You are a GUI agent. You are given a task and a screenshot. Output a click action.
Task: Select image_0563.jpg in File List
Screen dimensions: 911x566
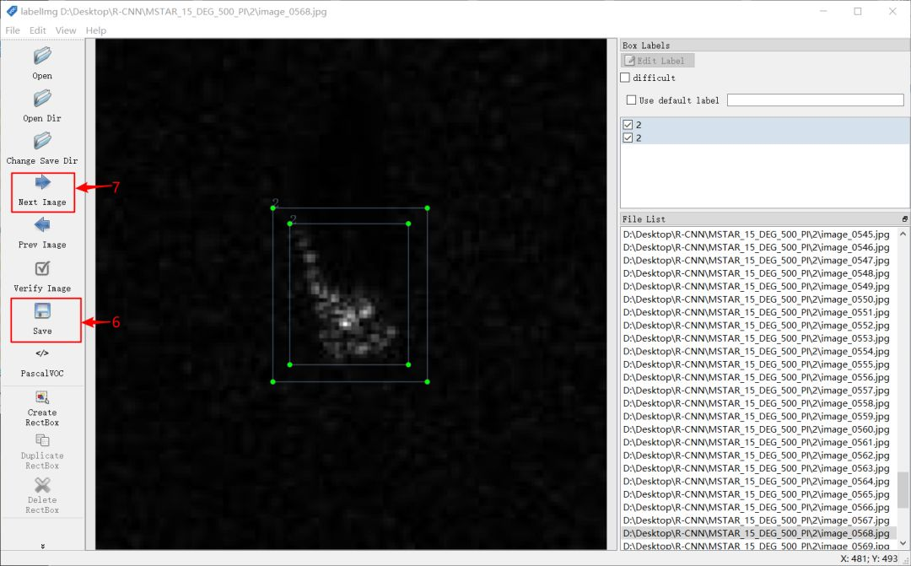click(x=757, y=468)
